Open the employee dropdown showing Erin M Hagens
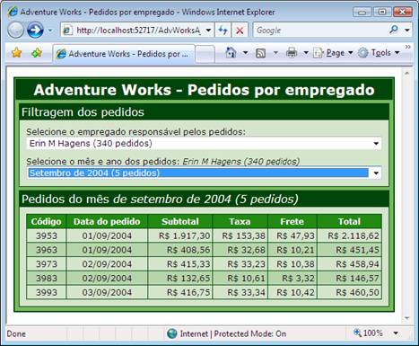 tap(204, 144)
